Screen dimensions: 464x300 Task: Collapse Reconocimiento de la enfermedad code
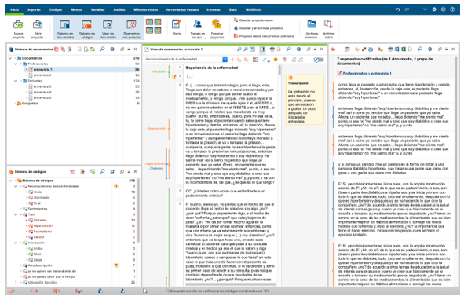point(16,186)
